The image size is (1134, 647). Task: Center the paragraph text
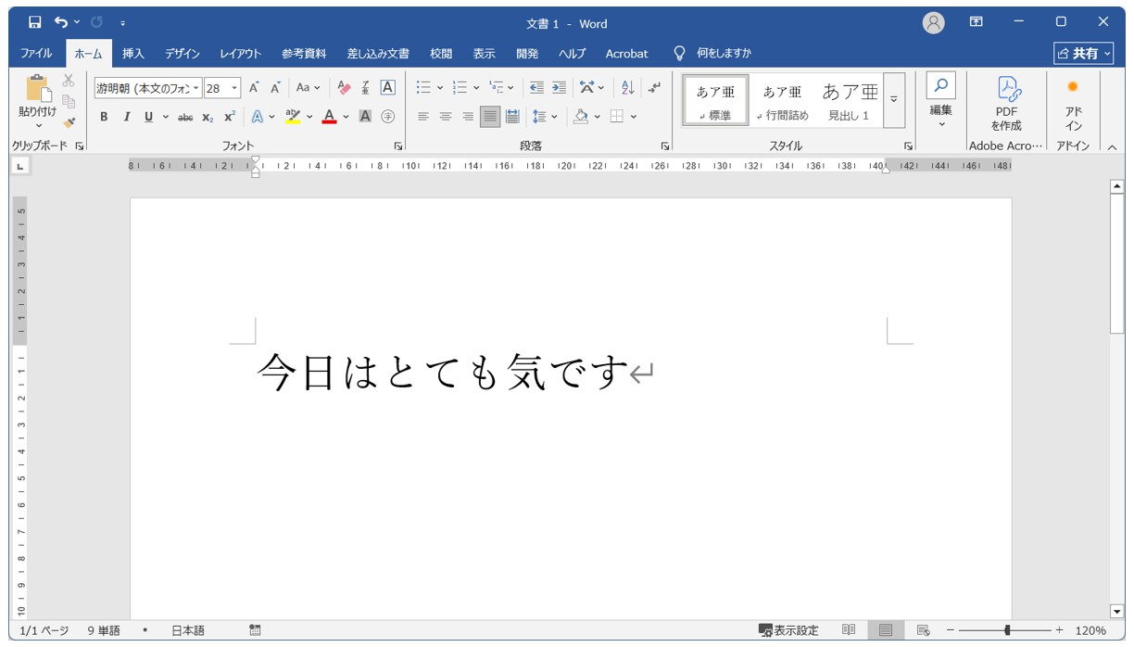click(x=446, y=117)
